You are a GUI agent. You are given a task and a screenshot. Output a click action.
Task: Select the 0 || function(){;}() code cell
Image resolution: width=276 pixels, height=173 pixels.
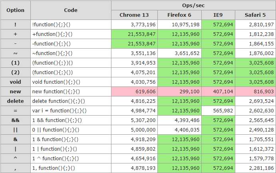coord(71,130)
